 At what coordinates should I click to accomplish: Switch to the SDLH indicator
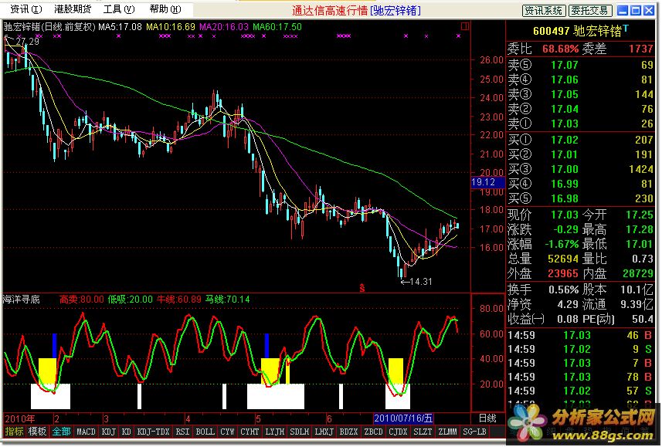pyautogui.click(x=300, y=432)
